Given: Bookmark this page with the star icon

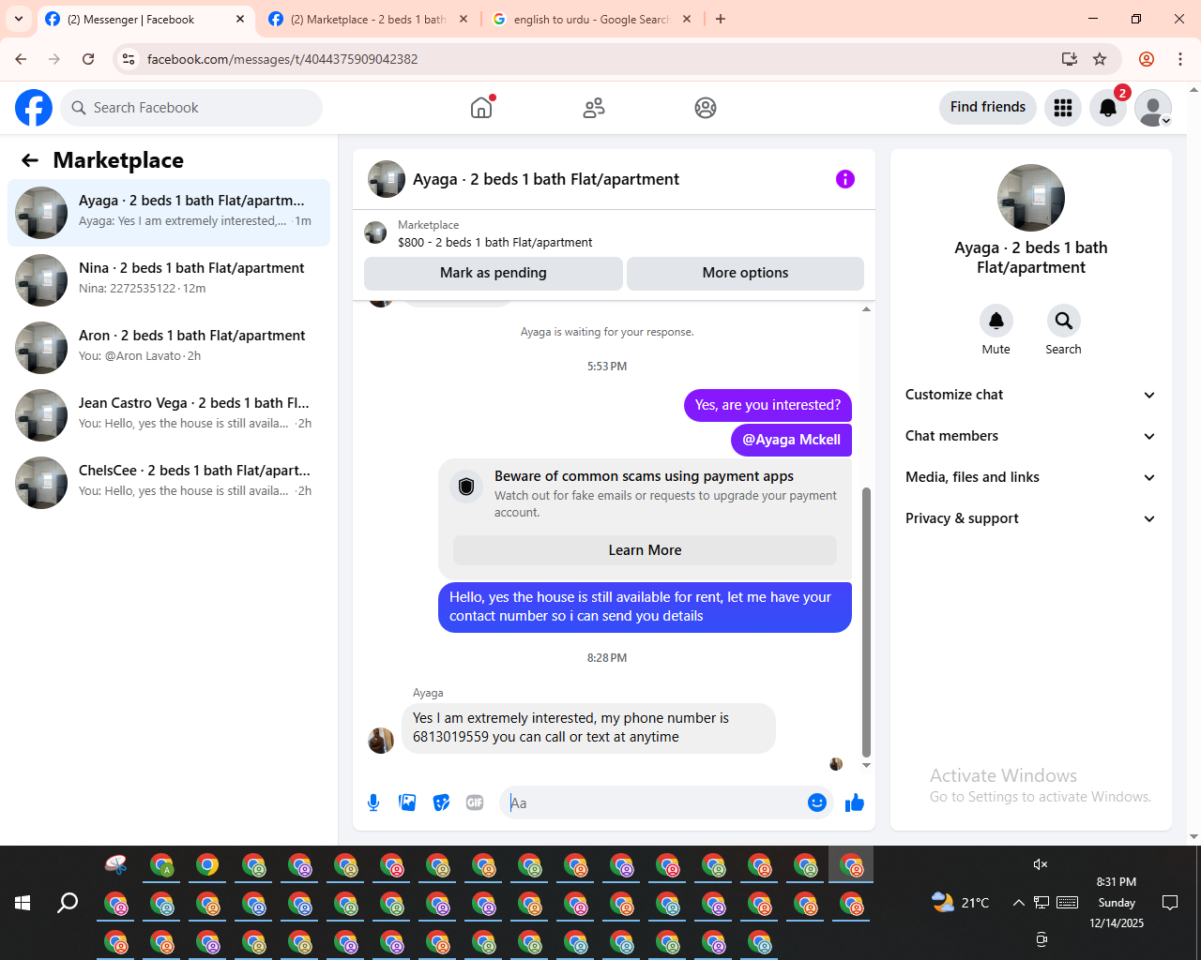Looking at the screenshot, I should [x=1100, y=59].
